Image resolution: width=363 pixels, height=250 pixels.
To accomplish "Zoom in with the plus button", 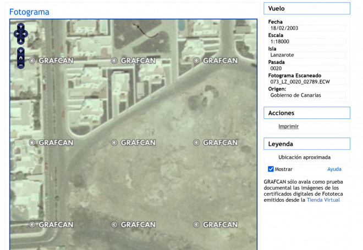I will tap(21, 50).
